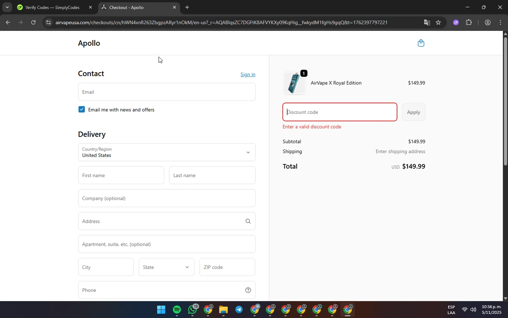The height and width of the screenshot is (318, 508).
Task: Open the Chrome extensions puzzle icon
Action: tap(469, 22)
